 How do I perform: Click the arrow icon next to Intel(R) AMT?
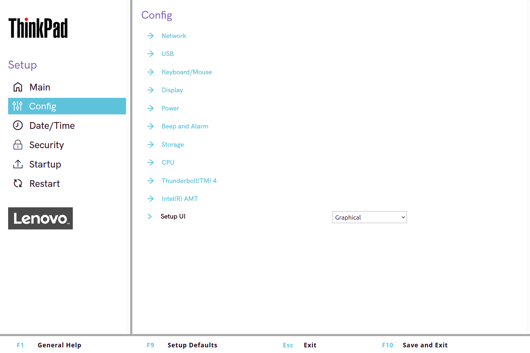151,199
